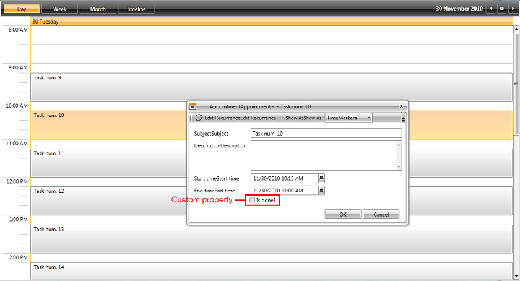This screenshot has width=520, height=281.
Task: Click Edit Recurrence icon in dialog toolbar
Action: [x=198, y=118]
